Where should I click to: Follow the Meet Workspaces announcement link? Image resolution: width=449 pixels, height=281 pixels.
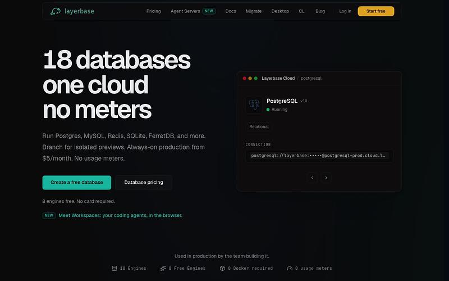tap(120, 215)
